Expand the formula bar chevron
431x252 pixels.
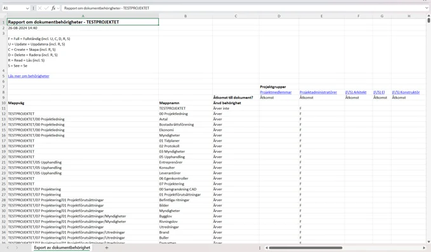pos(427,8)
